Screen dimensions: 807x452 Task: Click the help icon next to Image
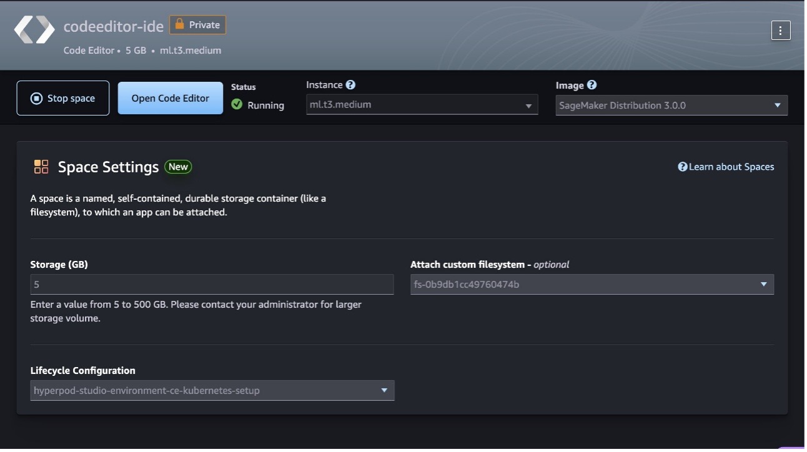[x=592, y=85]
